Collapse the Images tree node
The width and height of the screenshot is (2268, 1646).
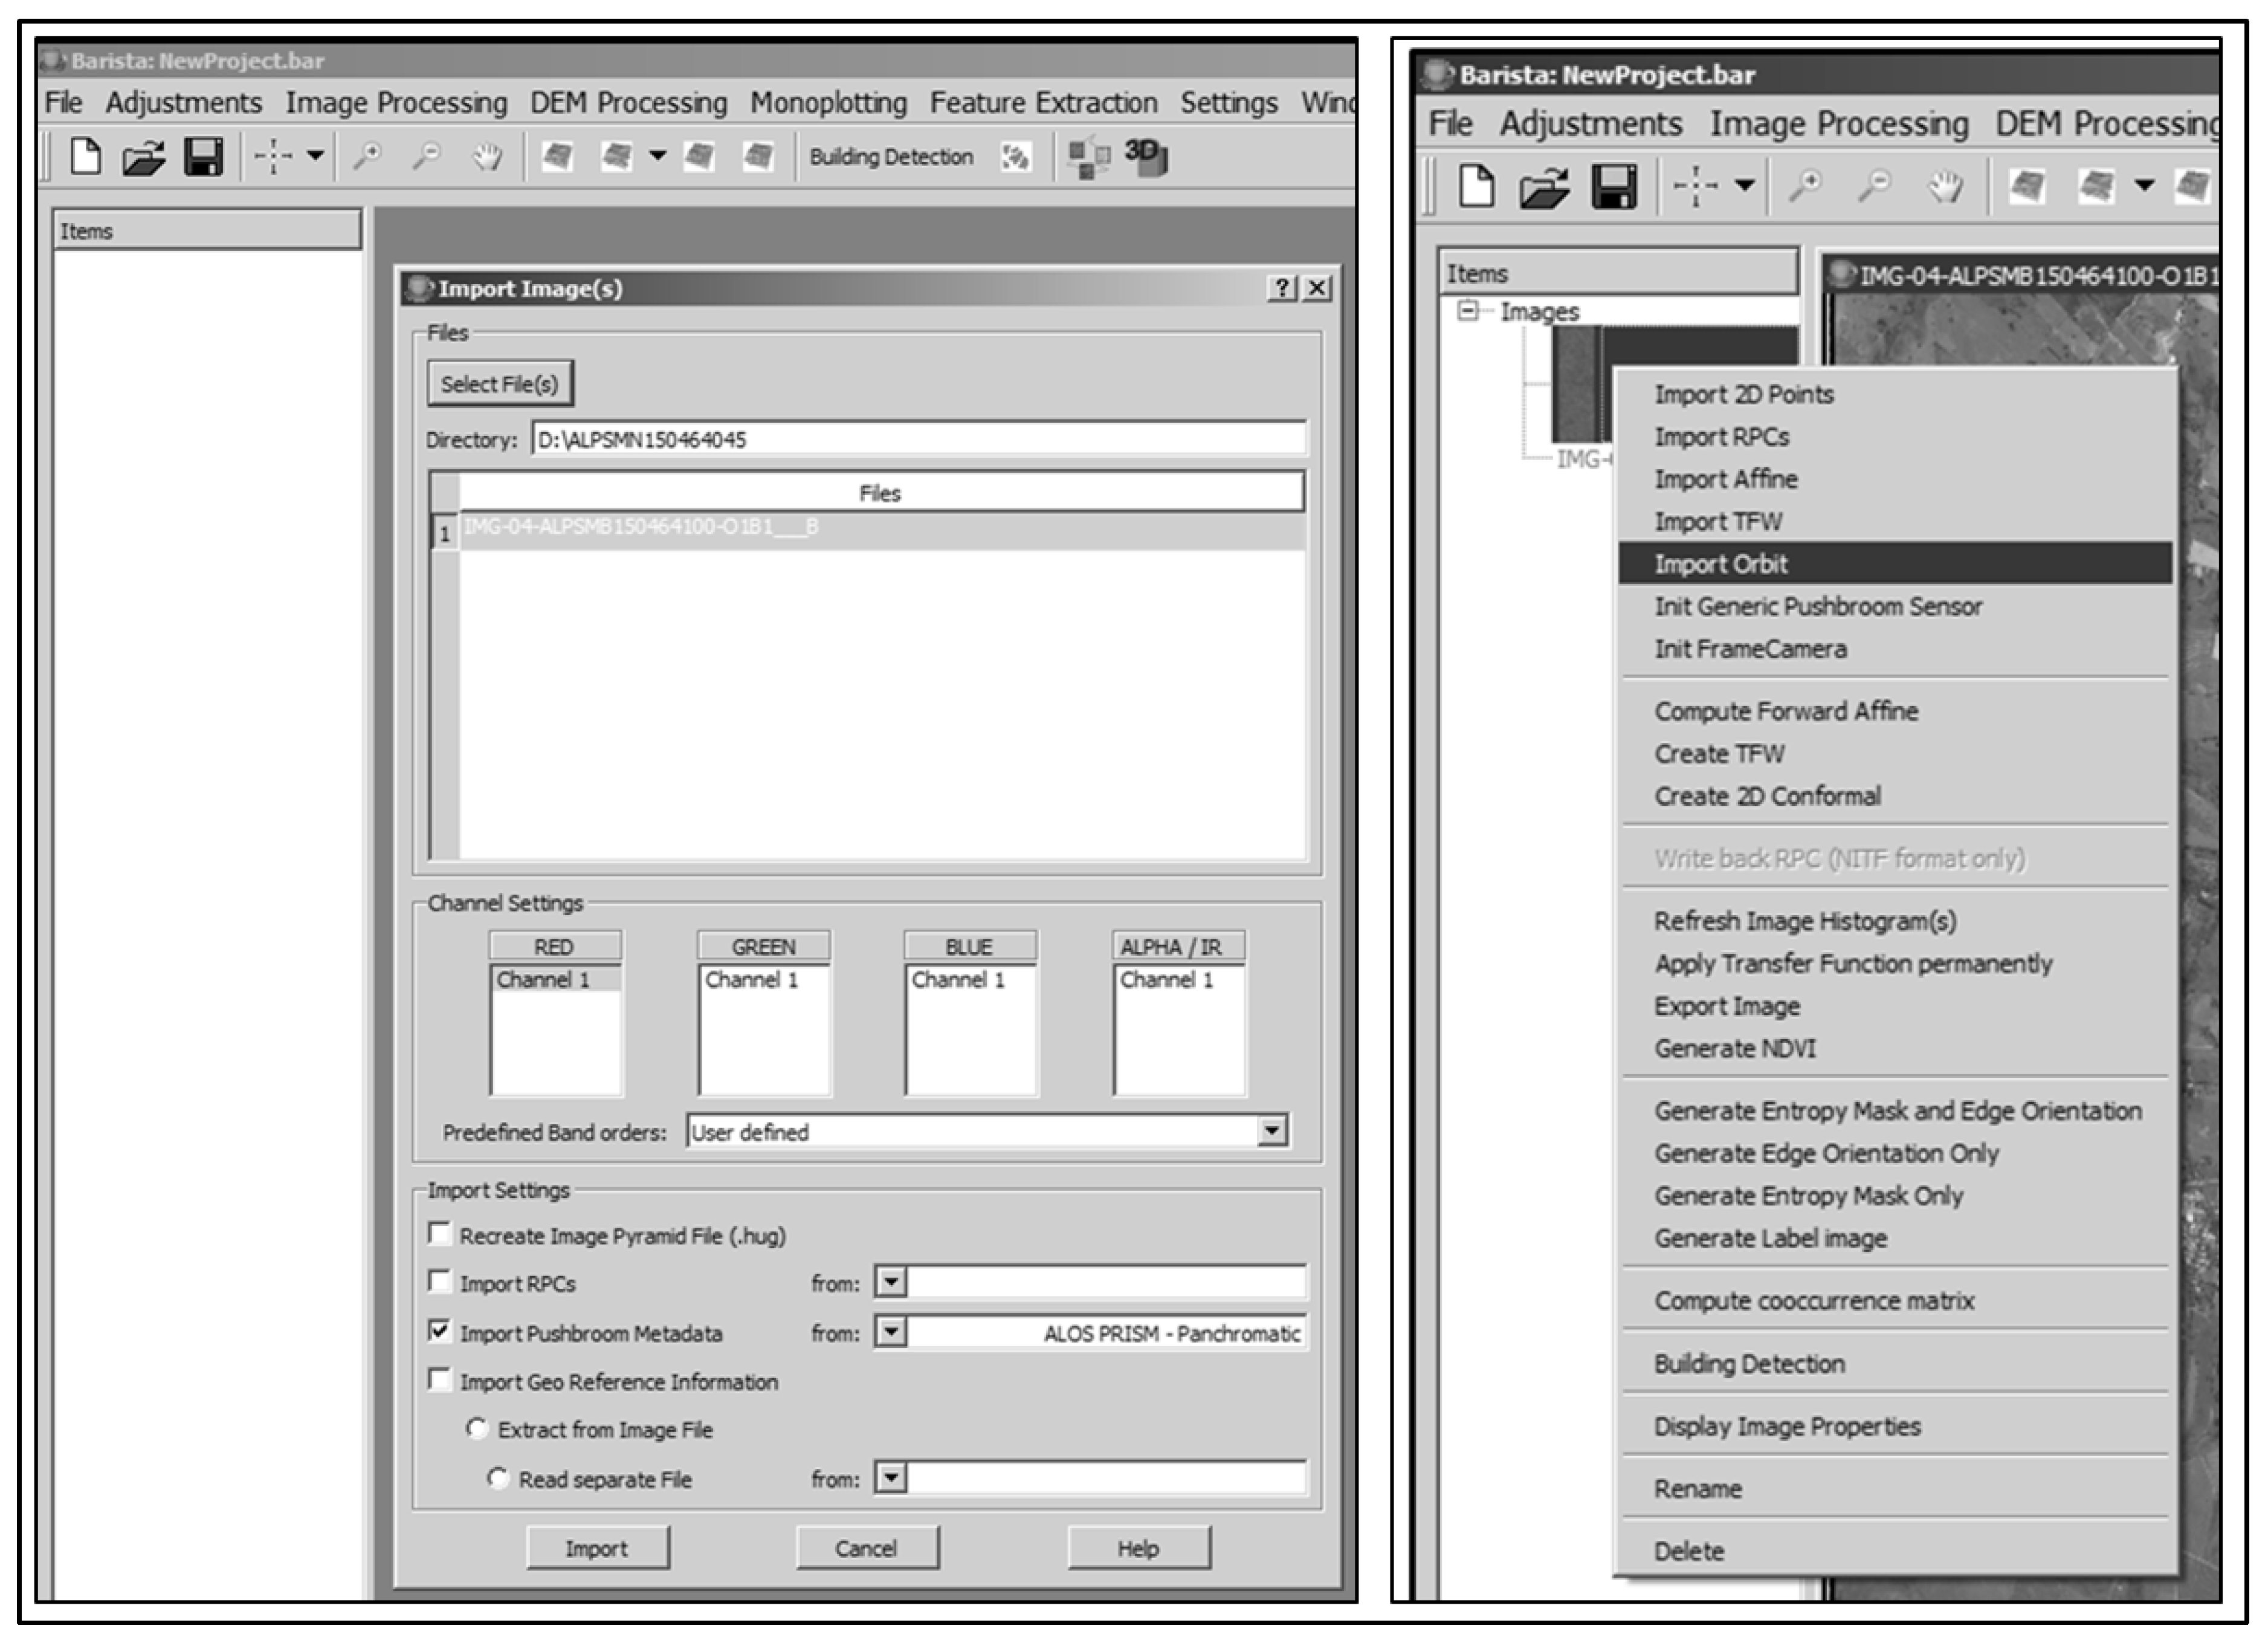point(1467,311)
